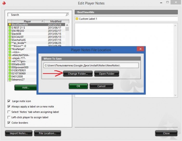Select player **as_boda**
Image resolution: width=182 pixels, height=141 pixels.
36,43
